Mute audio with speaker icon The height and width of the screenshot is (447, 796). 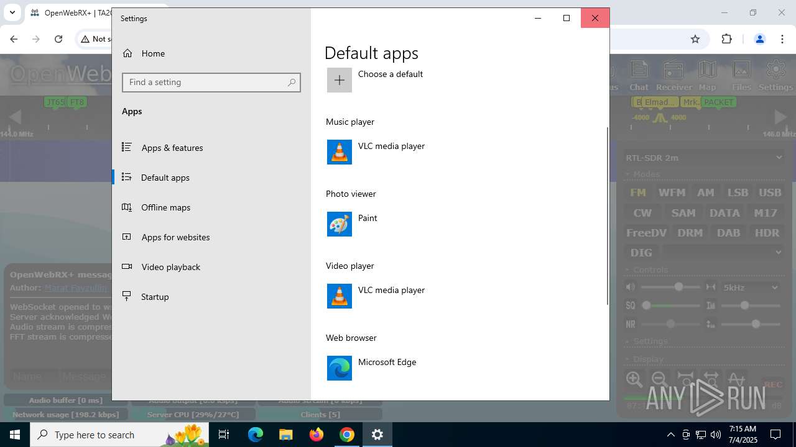pos(631,287)
